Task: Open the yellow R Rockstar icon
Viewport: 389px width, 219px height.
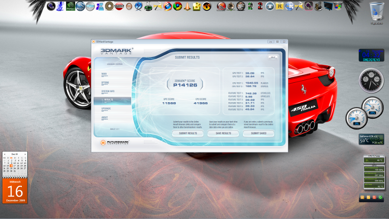Action: pyautogui.click(x=280, y=6)
